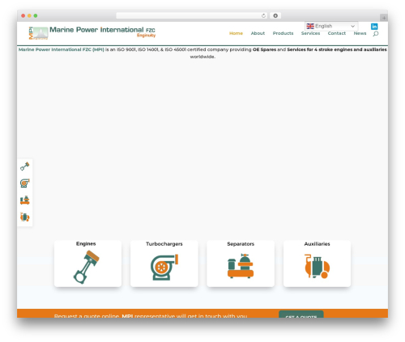Viewport: 405px width, 342px height.
Task: Click the browser extension icon beside address bar
Action: tap(275, 16)
